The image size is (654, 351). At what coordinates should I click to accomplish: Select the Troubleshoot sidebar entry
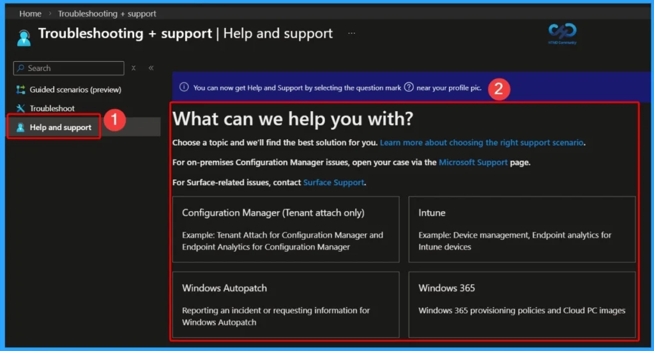(52, 108)
